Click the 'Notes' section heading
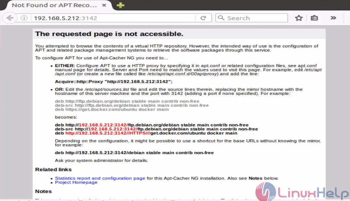The image size is (350, 201). click(43, 191)
